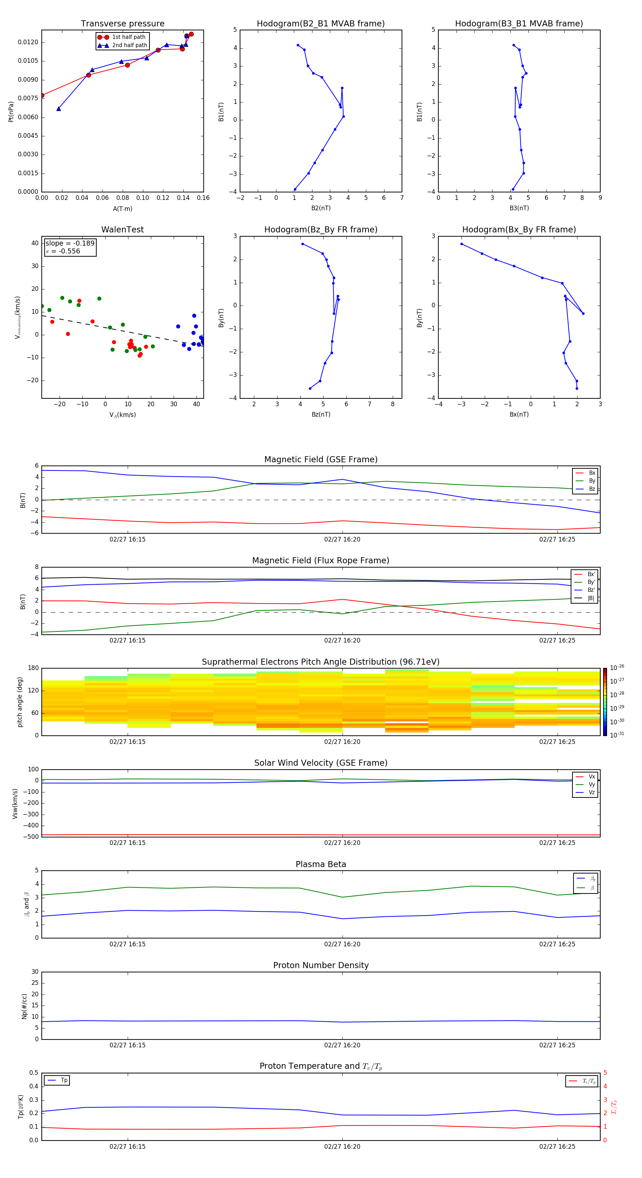
Task: Click the 'Magnetic Field (Flux Rope Frame)' title
Action: (x=321, y=561)
